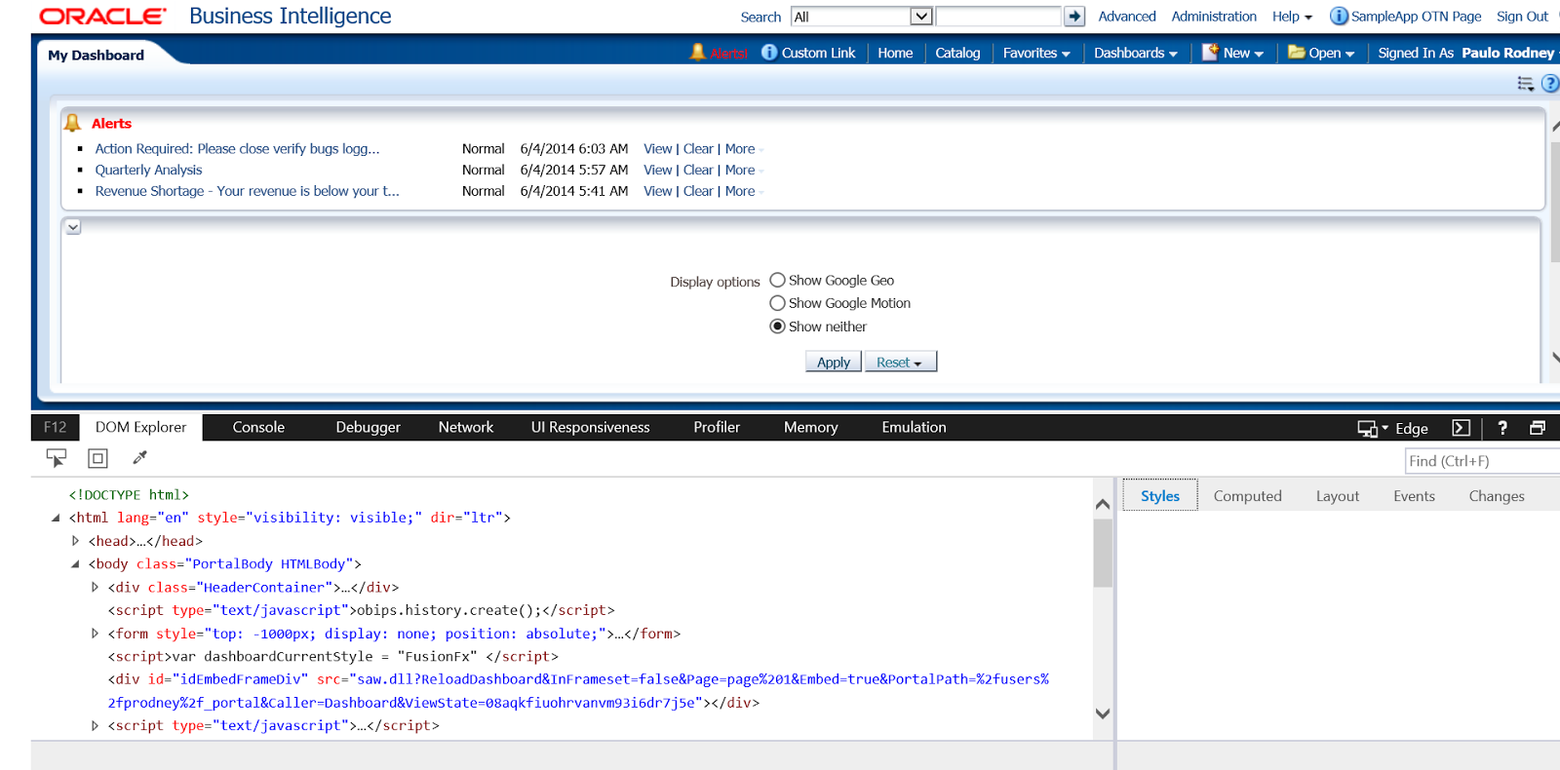Select the Styles tab

[x=1160, y=495]
